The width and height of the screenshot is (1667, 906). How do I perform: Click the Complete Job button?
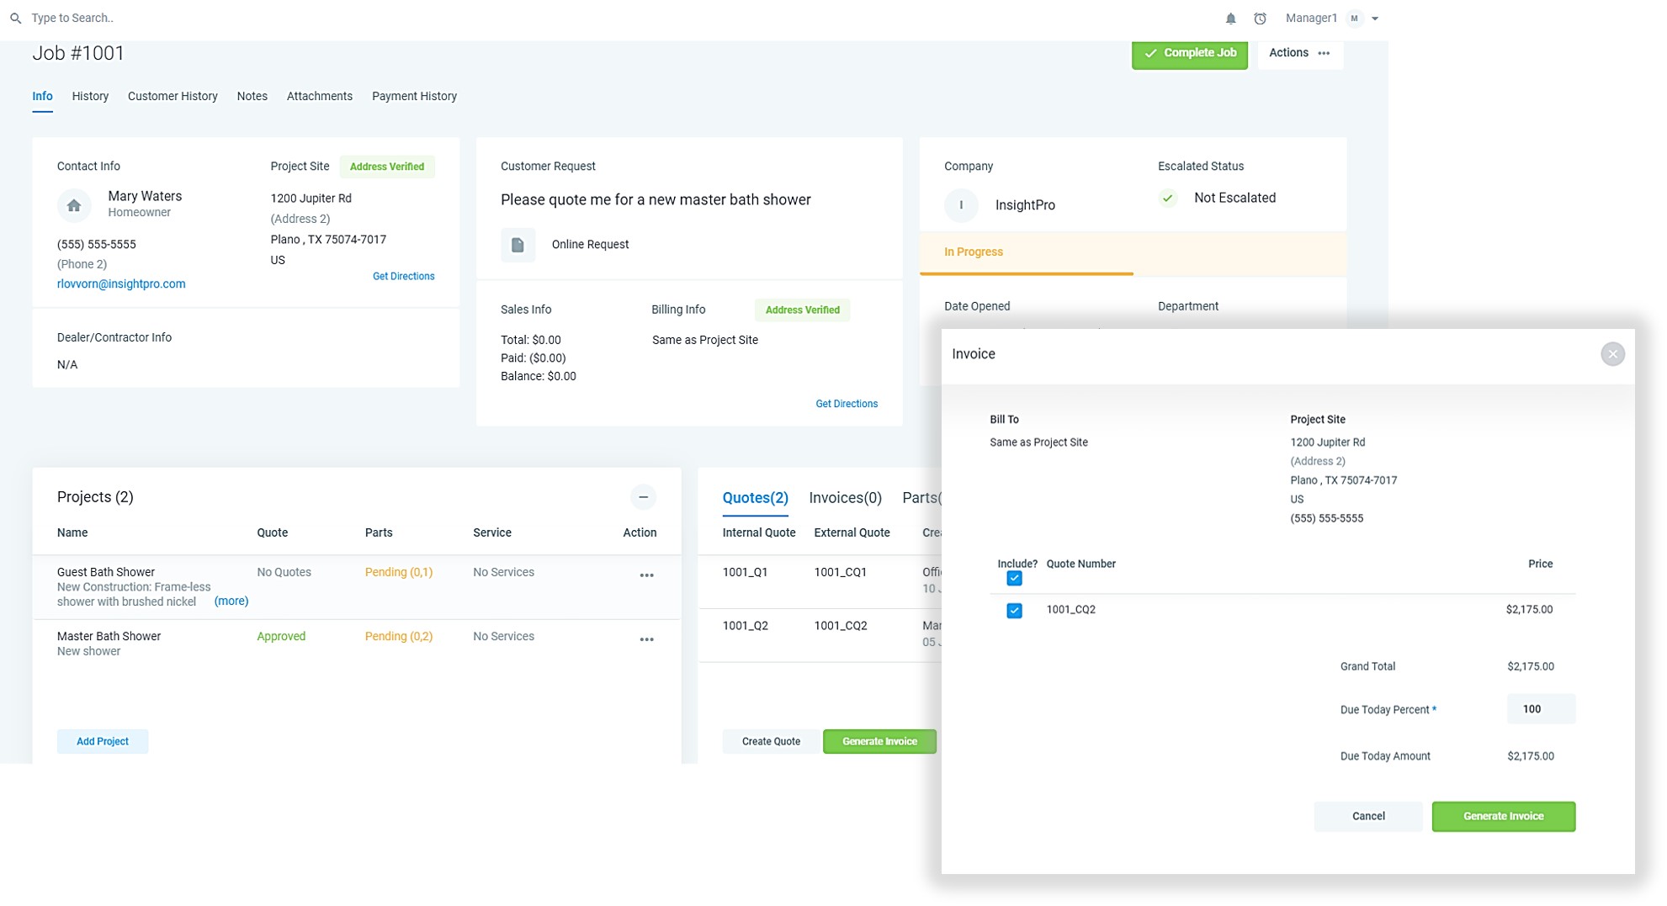click(x=1189, y=53)
